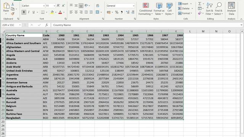Click the Fill down icon in Editing
The height and width of the screenshot is (137, 244).
click(x=200, y=8)
